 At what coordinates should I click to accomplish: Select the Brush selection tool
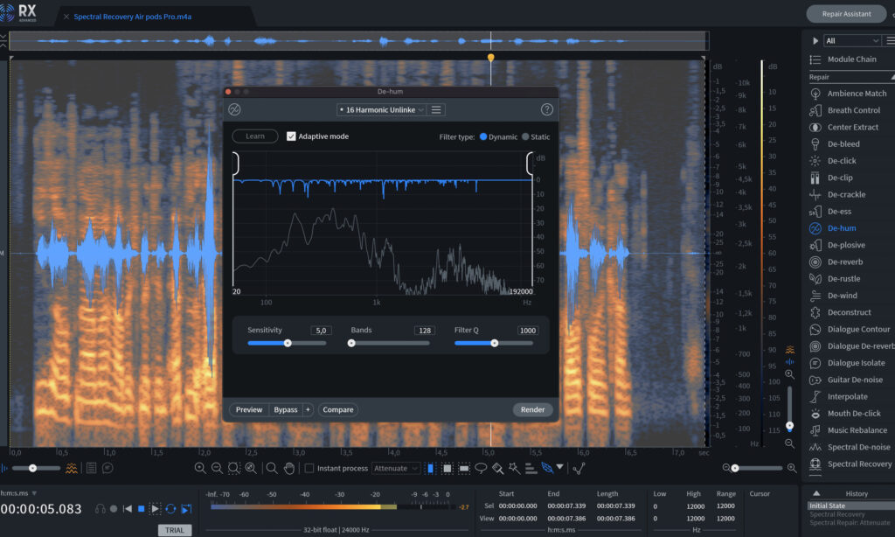tap(497, 469)
